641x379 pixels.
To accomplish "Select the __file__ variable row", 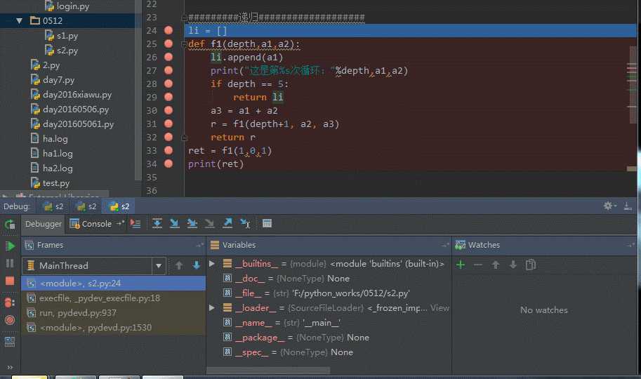I will coord(329,293).
